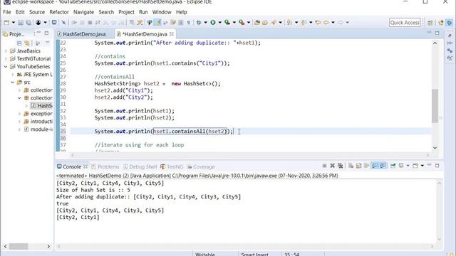Open the TestNG tab
456x256 pixels.
[x=172, y=166]
